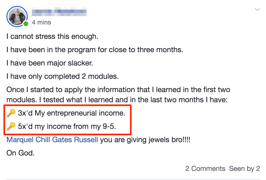Open the poster's profile picture

pos(17,17)
